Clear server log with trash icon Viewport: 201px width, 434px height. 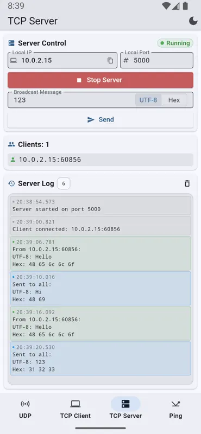click(x=187, y=183)
